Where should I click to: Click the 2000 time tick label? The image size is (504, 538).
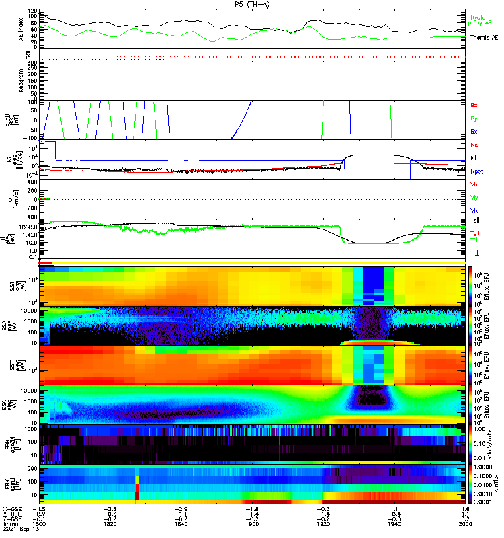(465, 524)
